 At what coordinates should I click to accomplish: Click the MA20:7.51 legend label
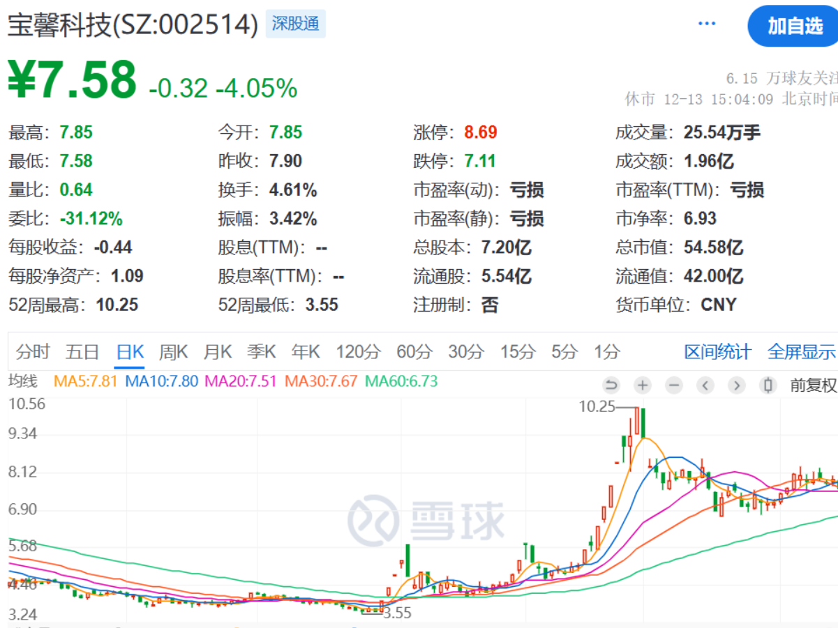tap(241, 381)
